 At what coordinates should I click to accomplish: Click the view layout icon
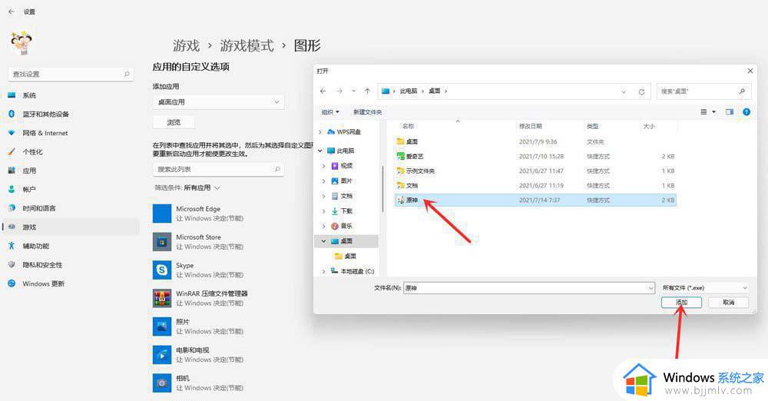click(x=703, y=112)
